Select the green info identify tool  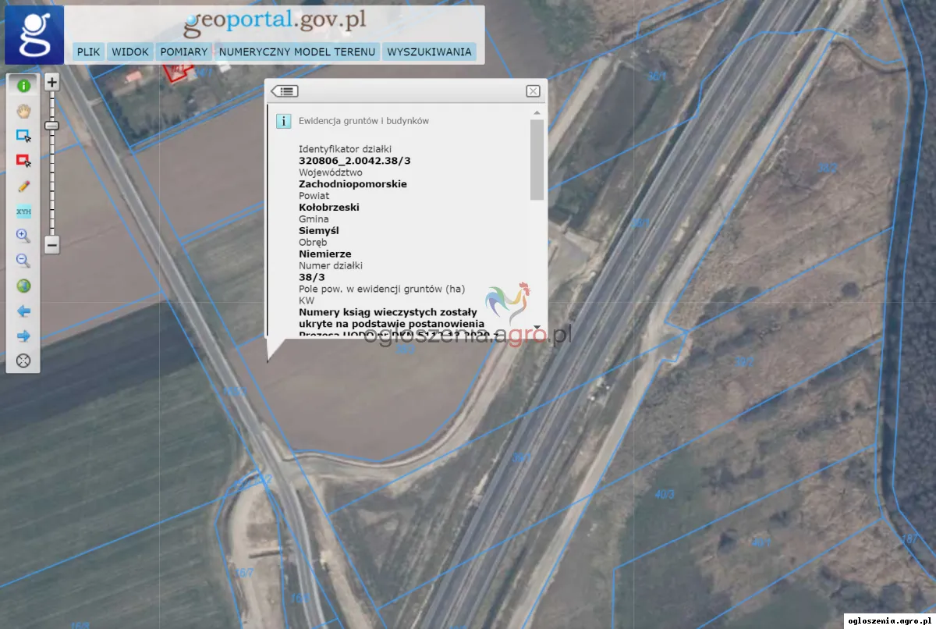click(x=23, y=86)
